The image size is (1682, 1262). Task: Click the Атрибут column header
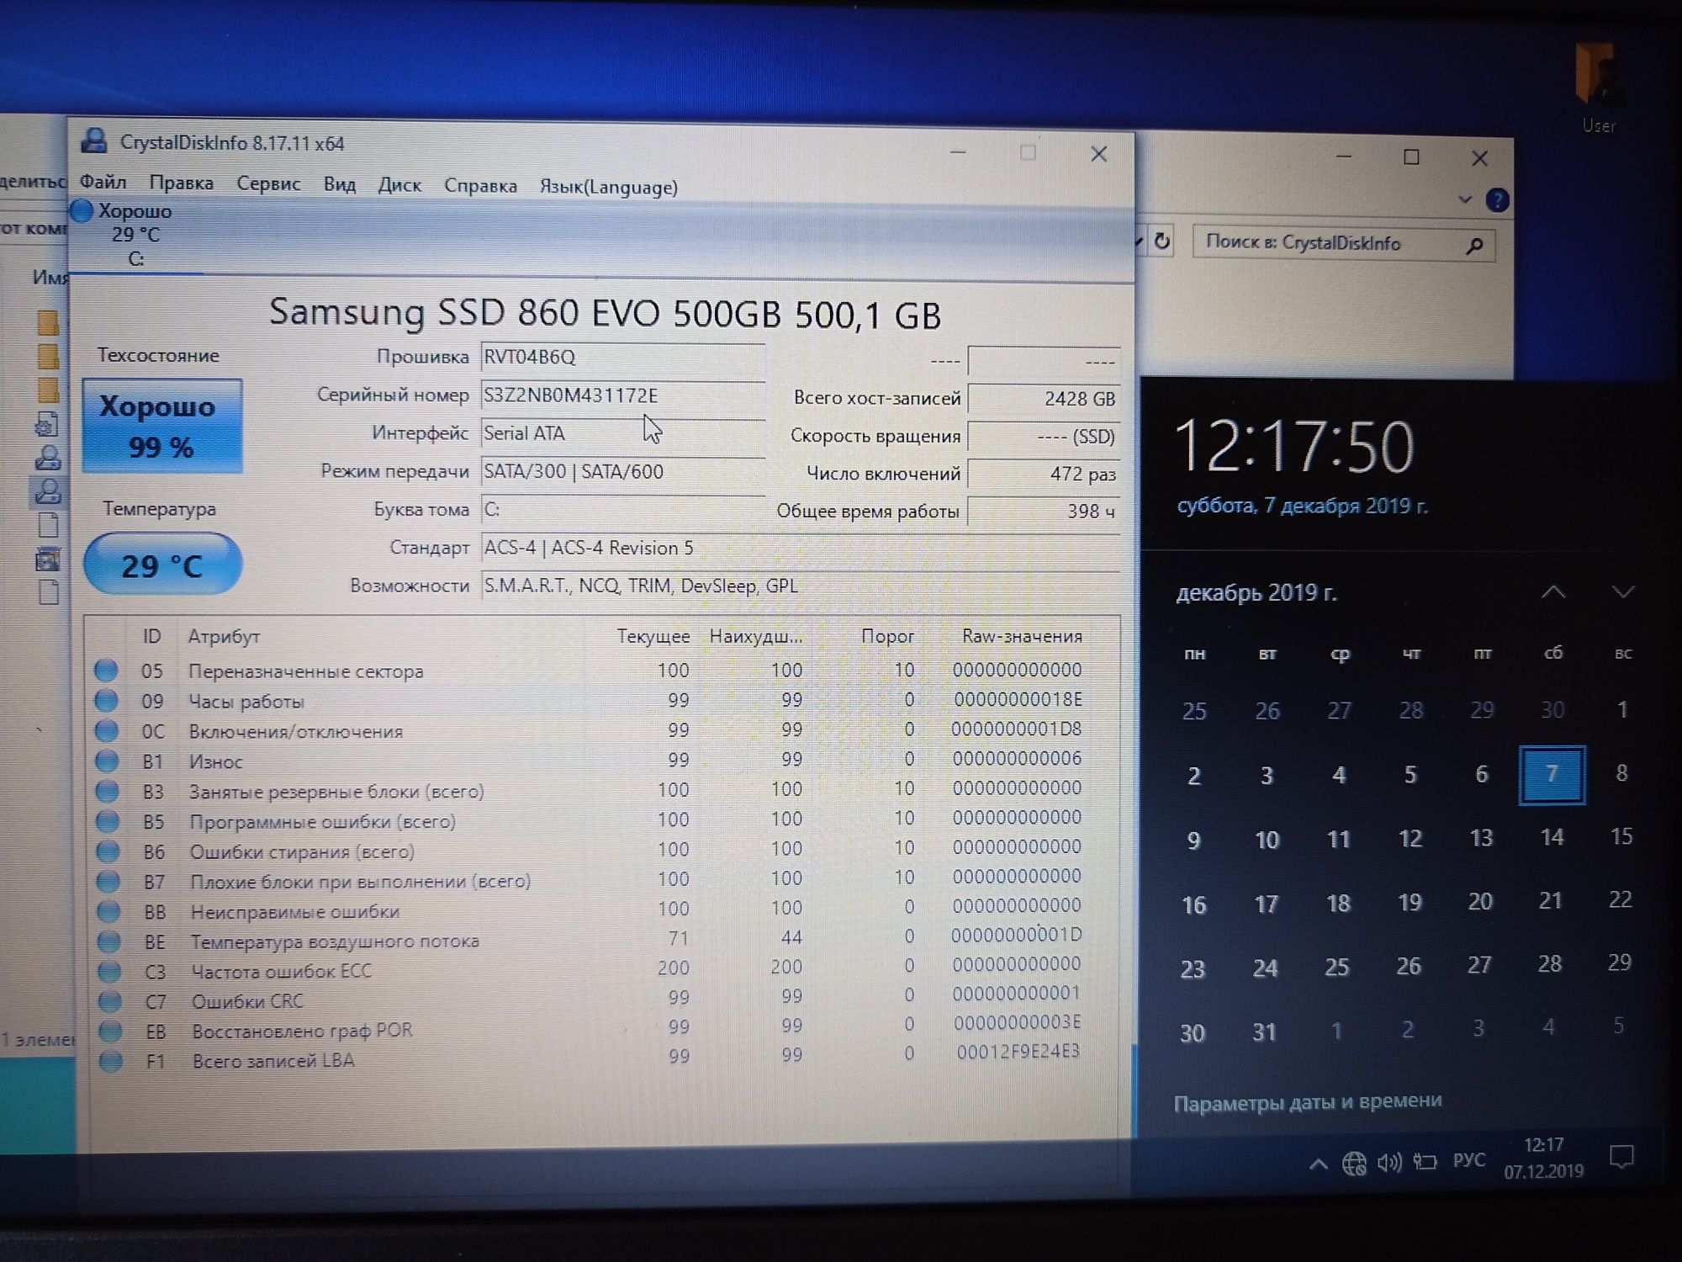coord(224,636)
